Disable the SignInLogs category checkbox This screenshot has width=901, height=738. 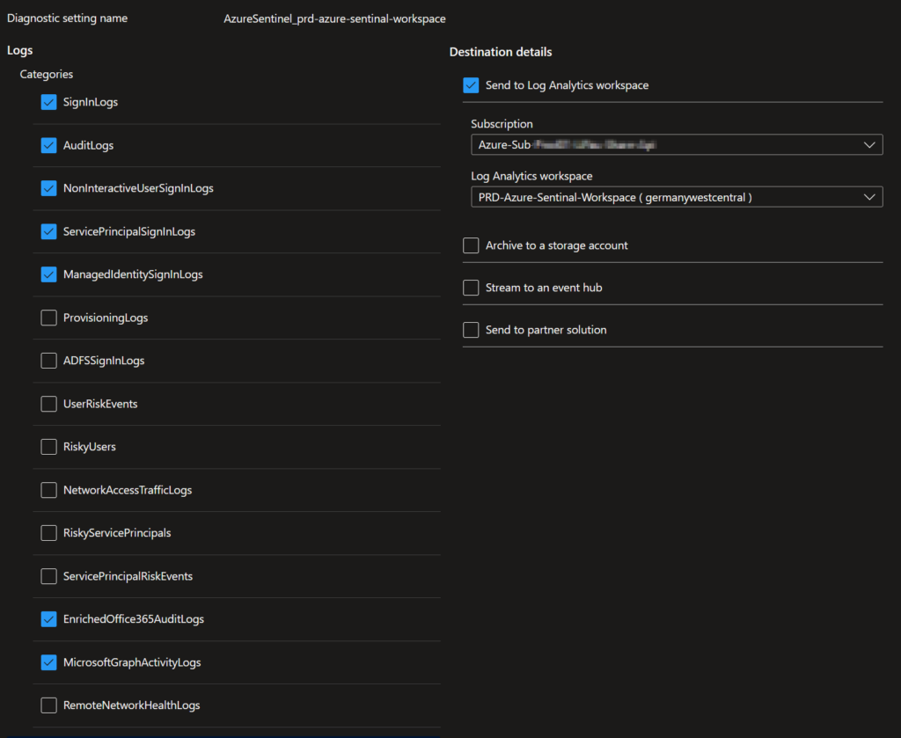tap(48, 102)
